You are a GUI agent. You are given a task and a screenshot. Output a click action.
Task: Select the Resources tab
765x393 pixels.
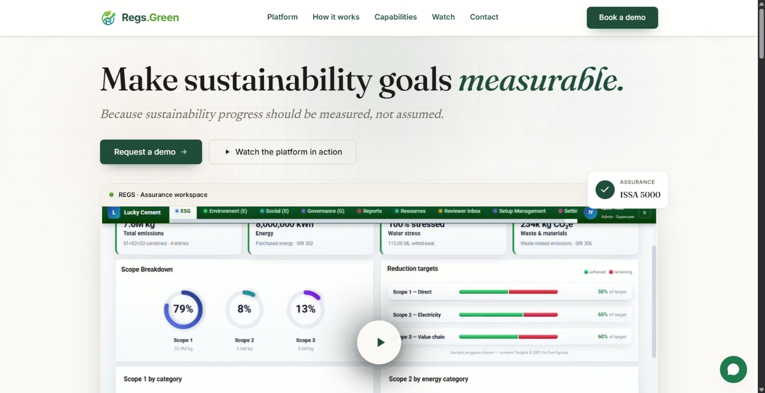coord(410,211)
